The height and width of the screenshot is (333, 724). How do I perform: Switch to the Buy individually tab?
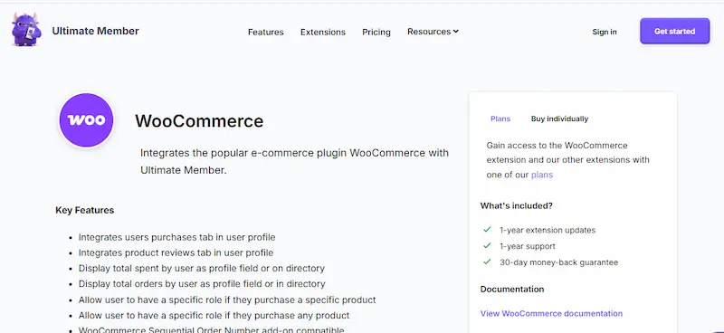(559, 119)
